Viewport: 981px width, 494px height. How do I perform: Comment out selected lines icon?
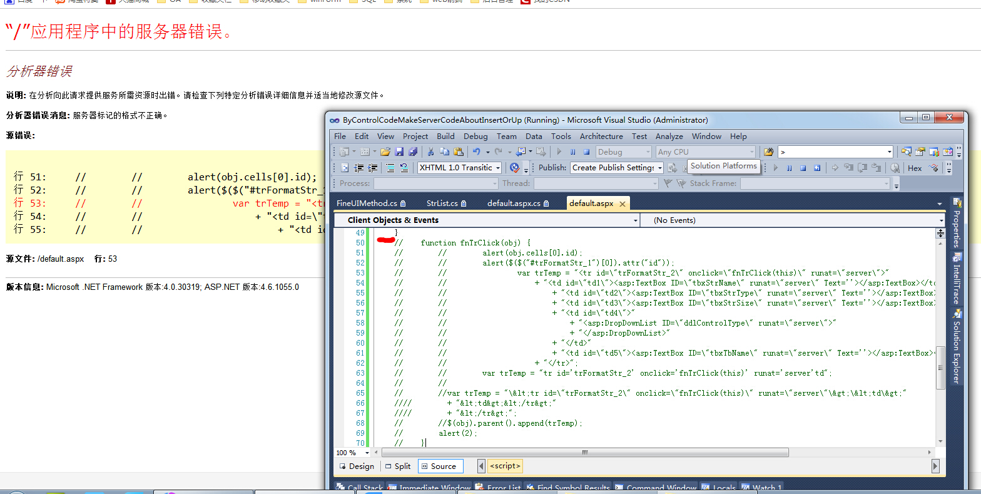[390, 168]
